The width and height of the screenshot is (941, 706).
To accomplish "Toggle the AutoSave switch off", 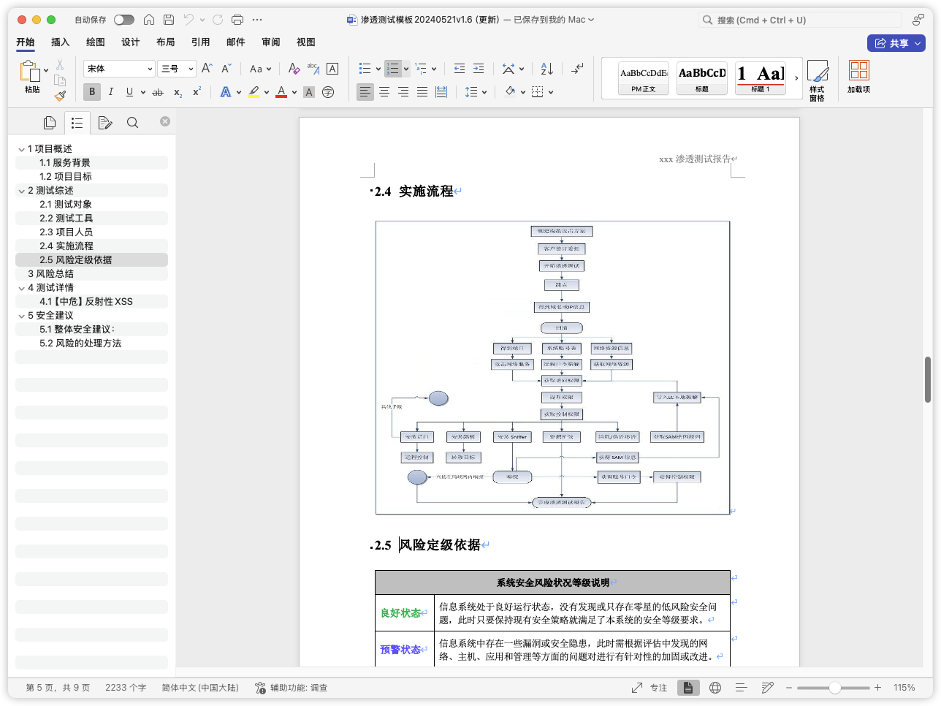I will click(x=124, y=20).
